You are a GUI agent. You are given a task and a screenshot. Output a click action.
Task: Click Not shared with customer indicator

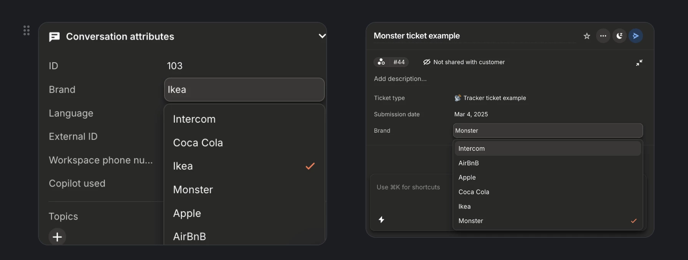pos(464,62)
